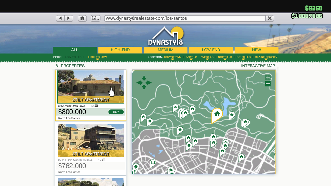Click the Dynasty 8 logo
Screen dimensions: 331x186
(165, 36)
